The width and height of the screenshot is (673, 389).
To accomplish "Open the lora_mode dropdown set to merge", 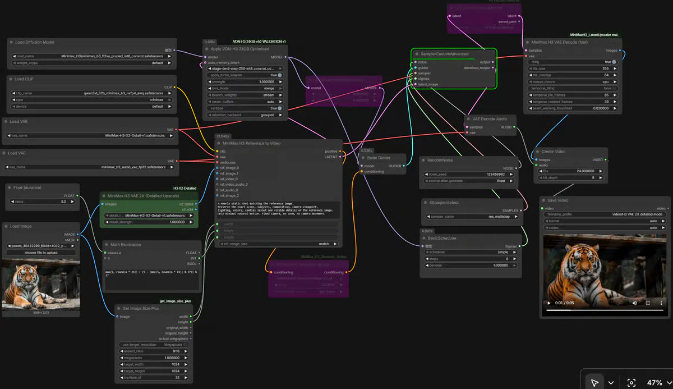I will pos(245,88).
